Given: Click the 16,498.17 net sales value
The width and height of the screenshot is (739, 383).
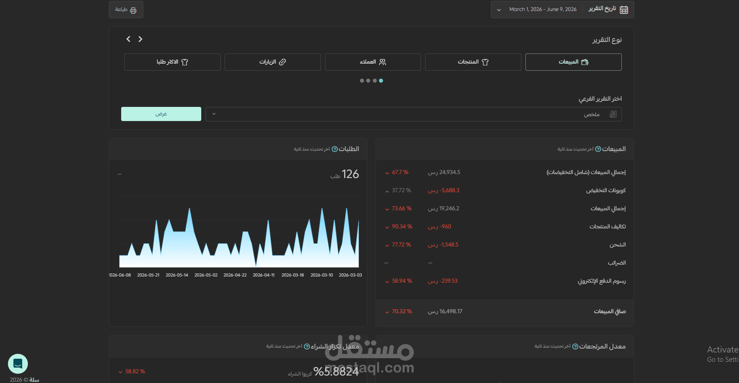Looking at the screenshot, I should (x=445, y=311).
